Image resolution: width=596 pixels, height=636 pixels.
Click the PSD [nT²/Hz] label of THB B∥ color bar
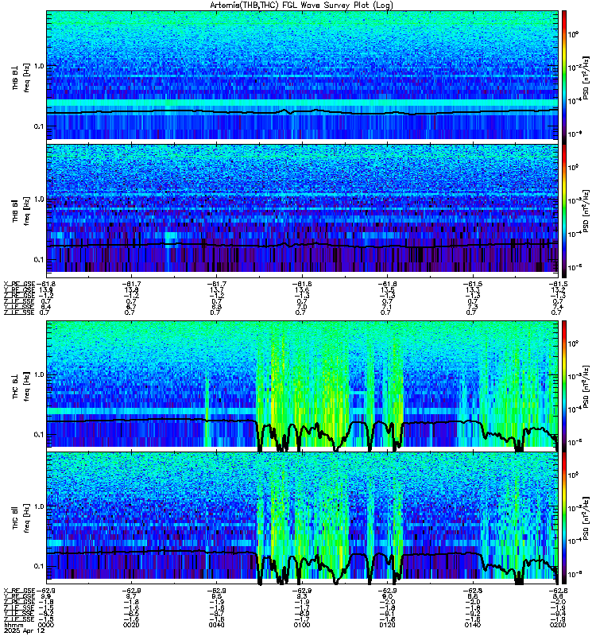pos(586,211)
